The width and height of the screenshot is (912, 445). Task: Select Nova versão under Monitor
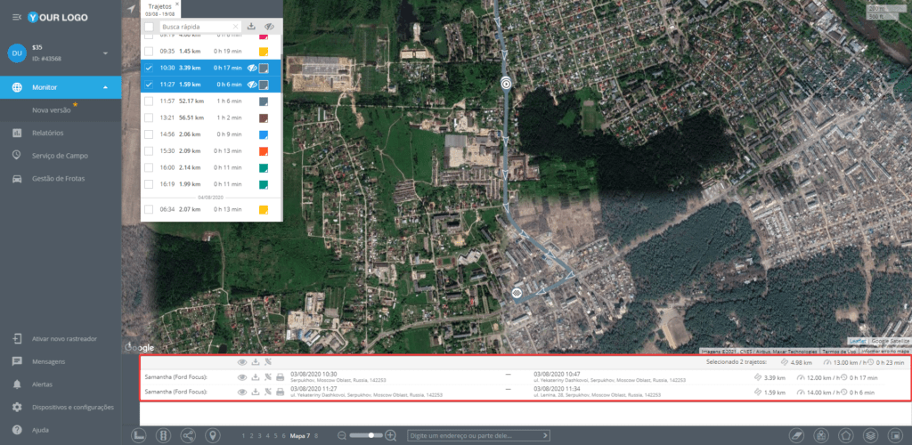click(x=51, y=109)
